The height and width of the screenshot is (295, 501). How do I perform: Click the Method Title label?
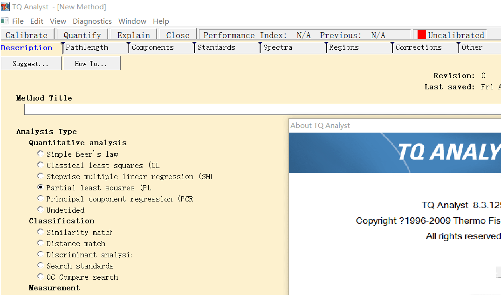(x=44, y=98)
